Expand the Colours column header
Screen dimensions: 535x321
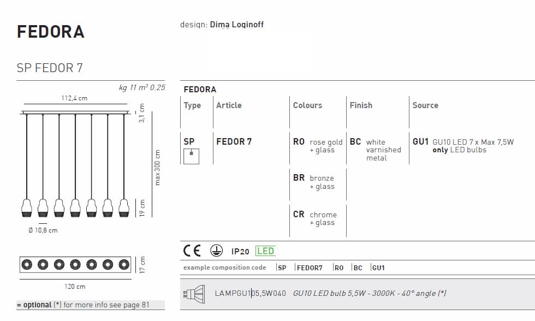[308, 105]
